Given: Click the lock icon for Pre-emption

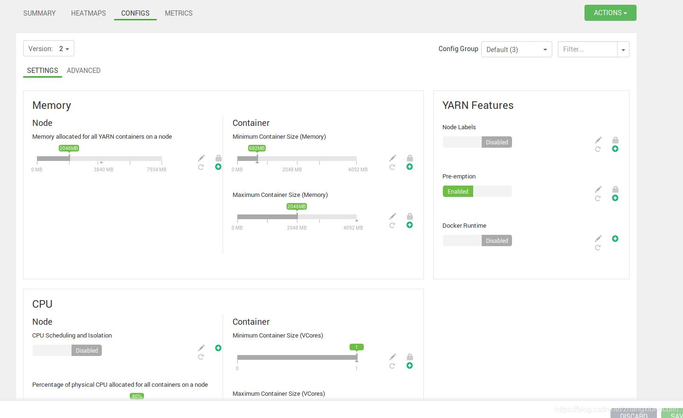Looking at the screenshot, I should pyautogui.click(x=615, y=189).
